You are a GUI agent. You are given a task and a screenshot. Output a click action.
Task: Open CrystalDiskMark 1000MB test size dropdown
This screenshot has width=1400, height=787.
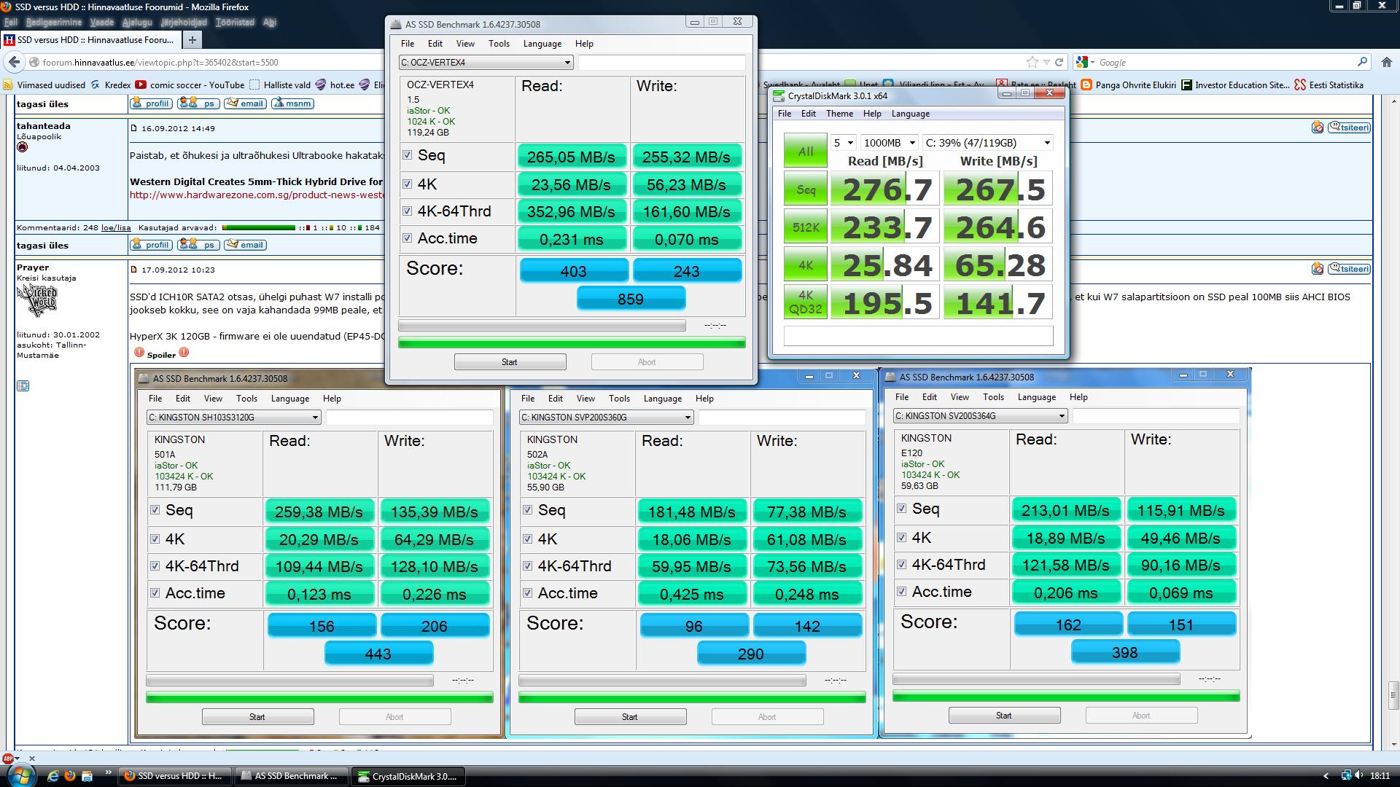tap(888, 143)
